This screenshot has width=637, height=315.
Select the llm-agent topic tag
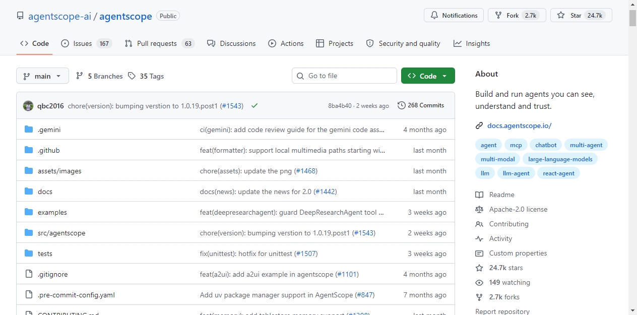516,173
